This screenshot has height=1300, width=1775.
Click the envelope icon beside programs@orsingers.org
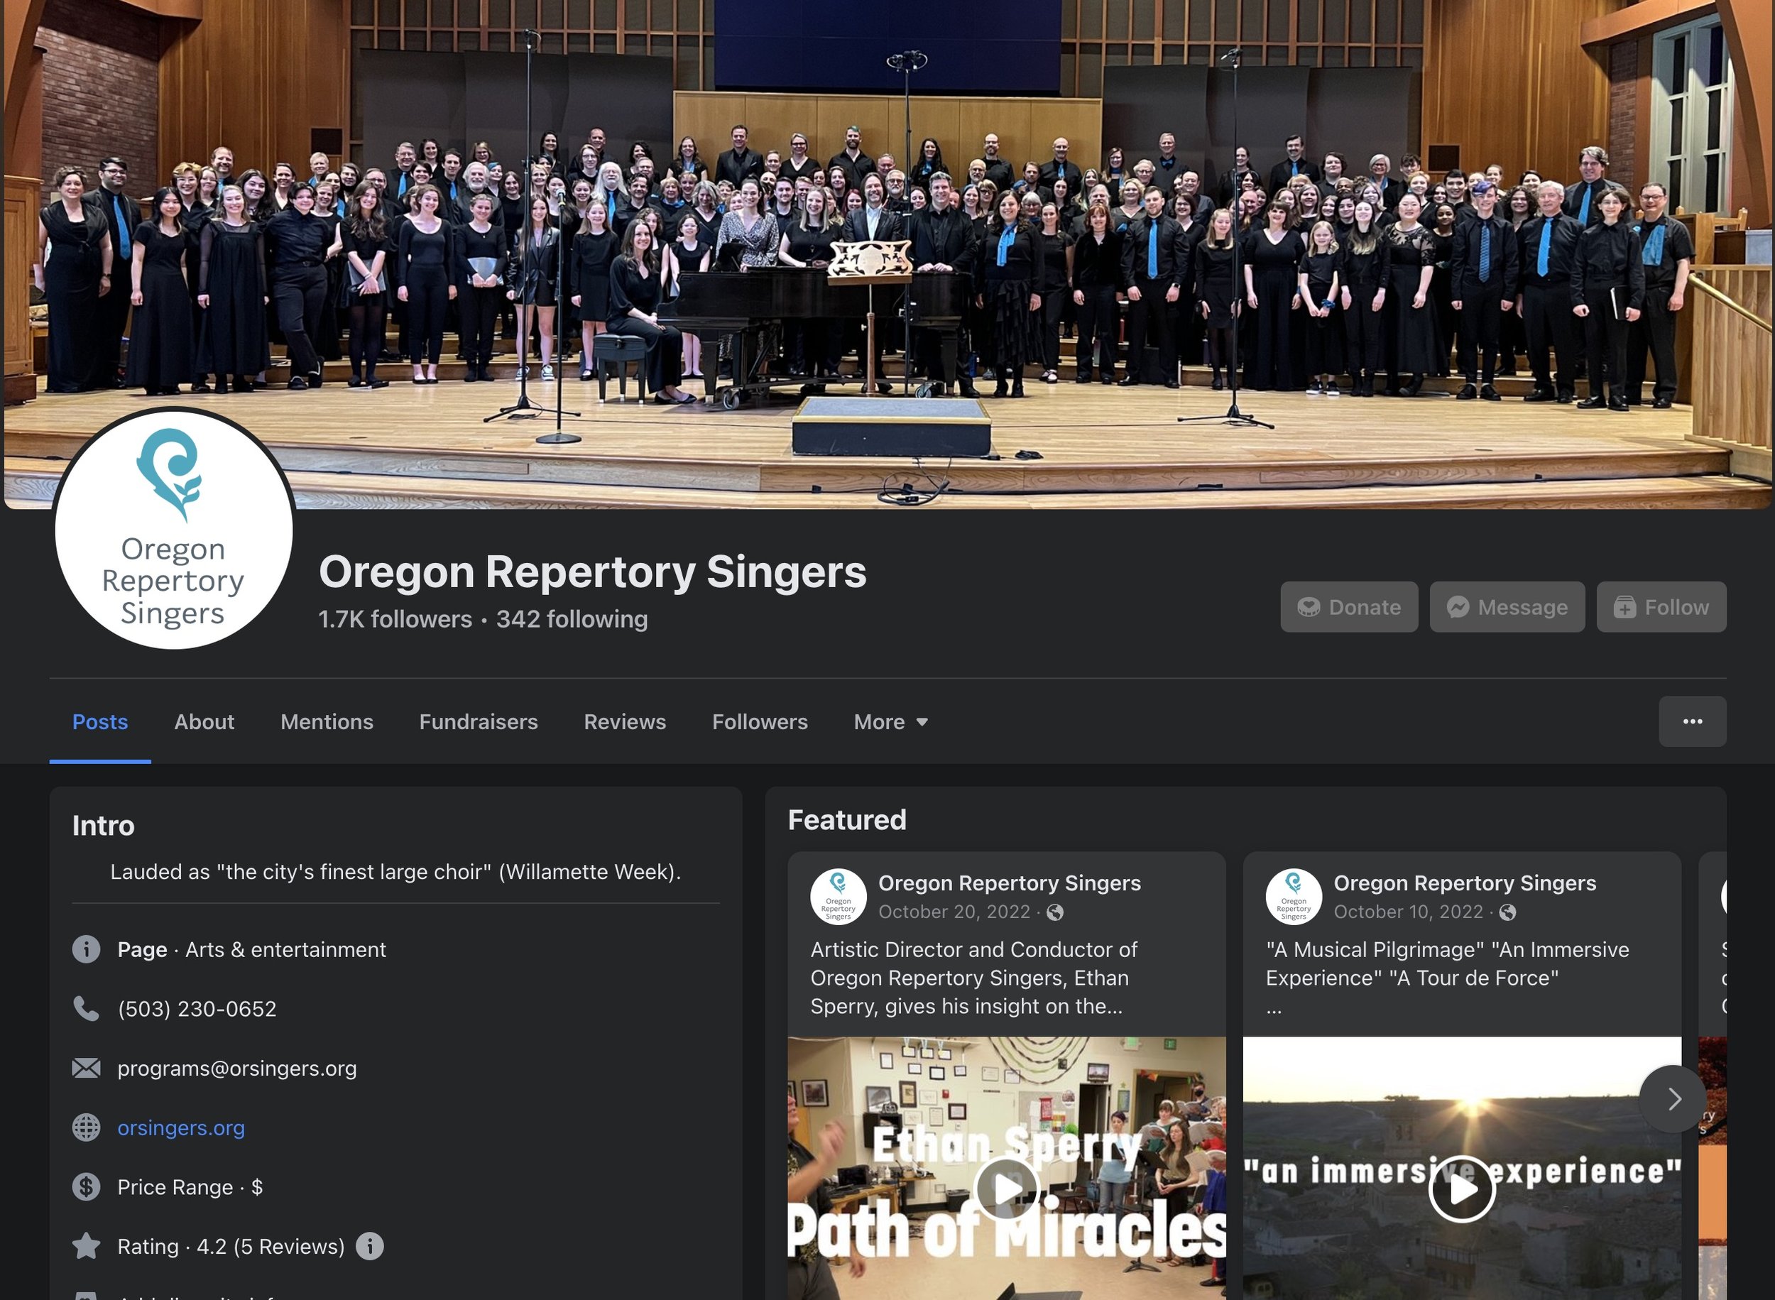(x=86, y=1068)
